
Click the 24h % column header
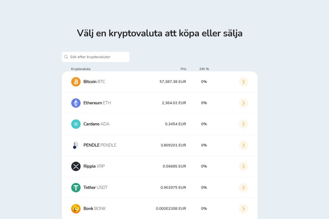(204, 69)
